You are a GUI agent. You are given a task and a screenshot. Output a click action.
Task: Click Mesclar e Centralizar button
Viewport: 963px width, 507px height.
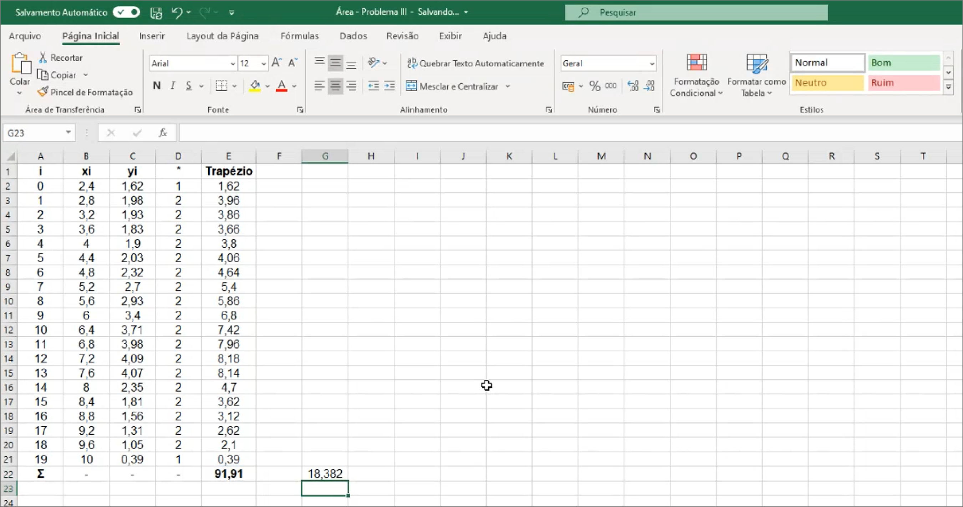click(453, 86)
